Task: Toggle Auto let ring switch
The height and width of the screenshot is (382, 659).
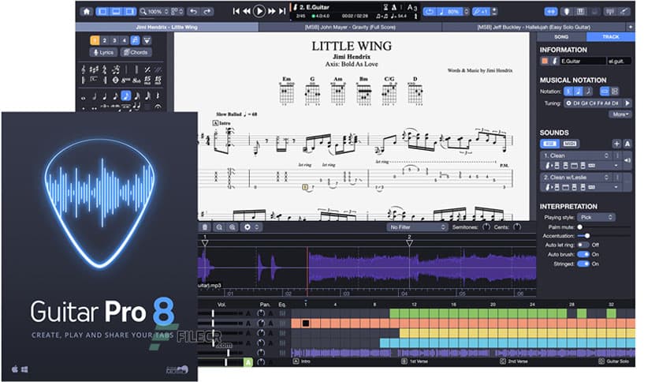Action: point(583,245)
